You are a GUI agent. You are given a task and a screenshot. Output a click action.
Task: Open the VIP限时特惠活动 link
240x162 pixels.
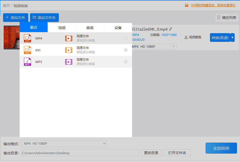pyautogui.click(x=213, y=5)
